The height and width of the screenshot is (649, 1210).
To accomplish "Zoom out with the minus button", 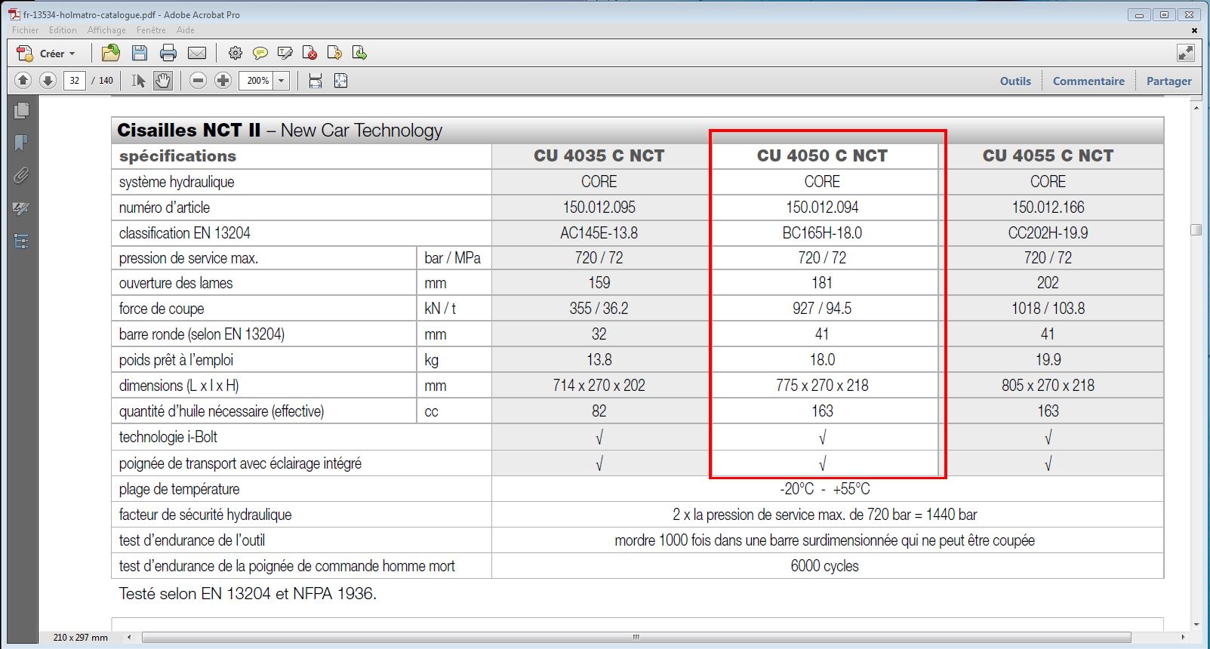I will (198, 80).
